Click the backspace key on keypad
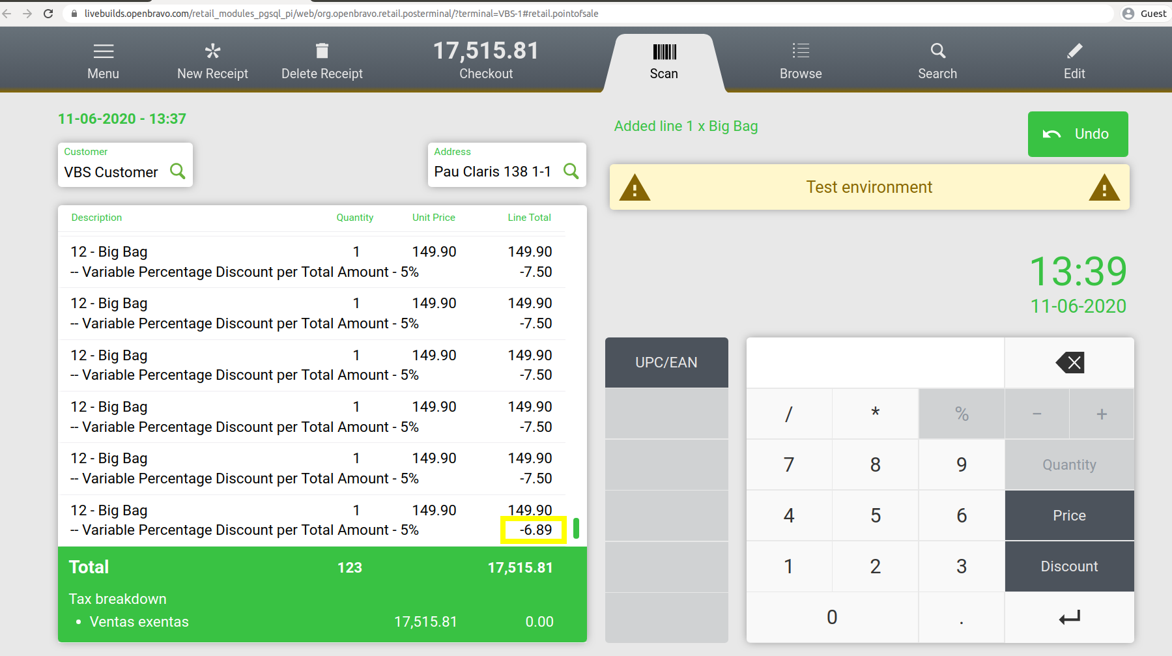The height and width of the screenshot is (656, 1172). (x=1069, y=362)
